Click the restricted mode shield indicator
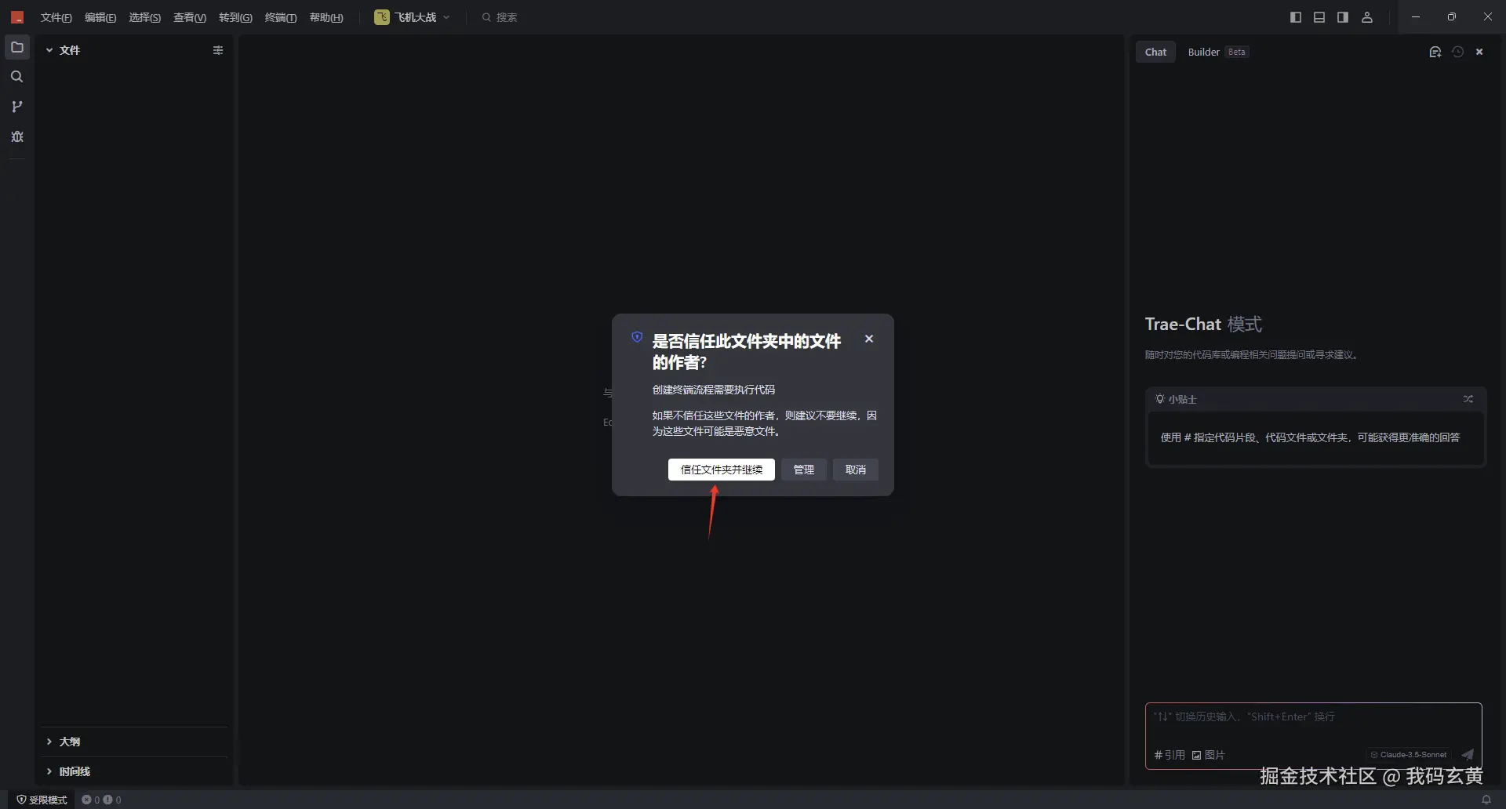1506x809 pixels. click(42, 800)
